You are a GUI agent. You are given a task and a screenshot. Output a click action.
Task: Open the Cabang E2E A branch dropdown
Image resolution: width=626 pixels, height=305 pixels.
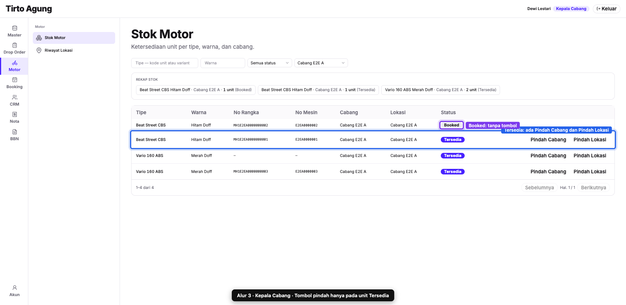click(321, 63)
